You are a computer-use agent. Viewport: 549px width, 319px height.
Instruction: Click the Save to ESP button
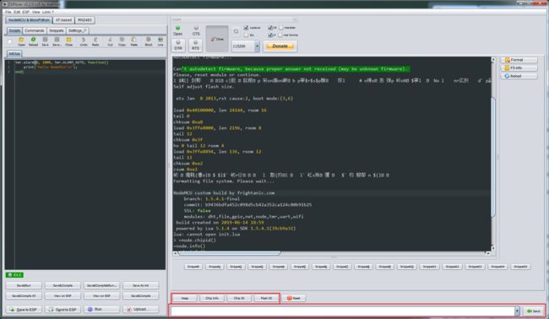[24, 310]
